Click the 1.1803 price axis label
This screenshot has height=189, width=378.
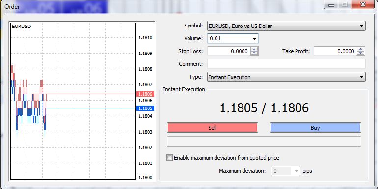click(145, 132)
